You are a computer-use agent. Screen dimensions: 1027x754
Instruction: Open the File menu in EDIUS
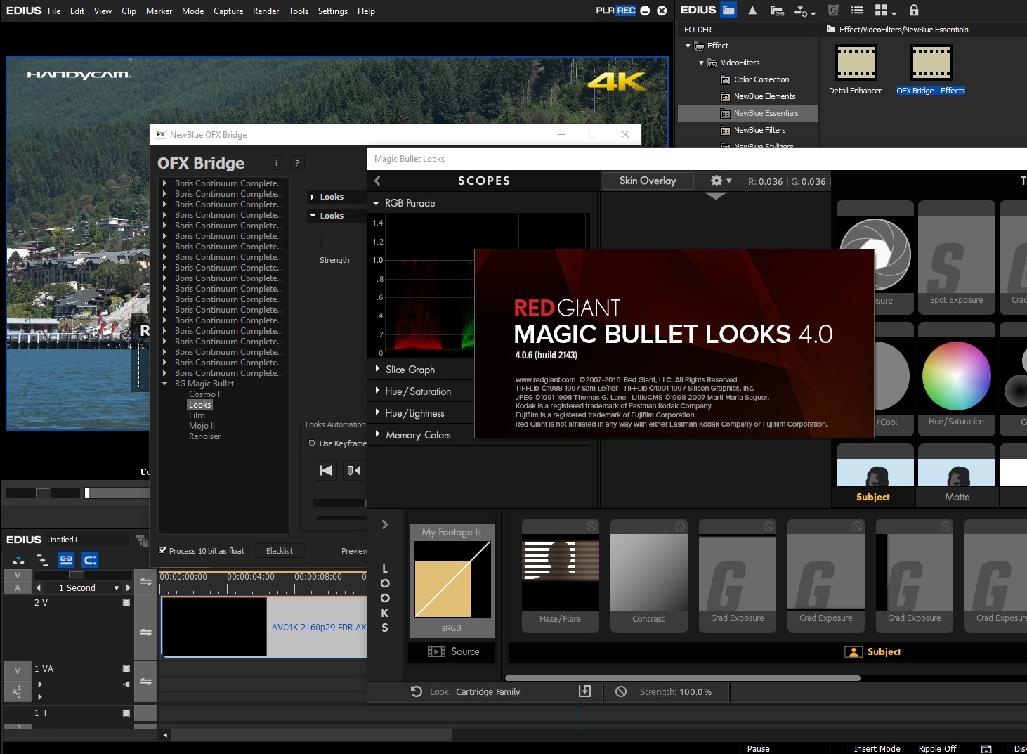tap(54, 11)
